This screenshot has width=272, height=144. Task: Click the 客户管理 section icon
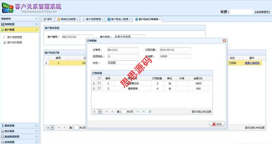pyautogui.click(x=3, y=30)
